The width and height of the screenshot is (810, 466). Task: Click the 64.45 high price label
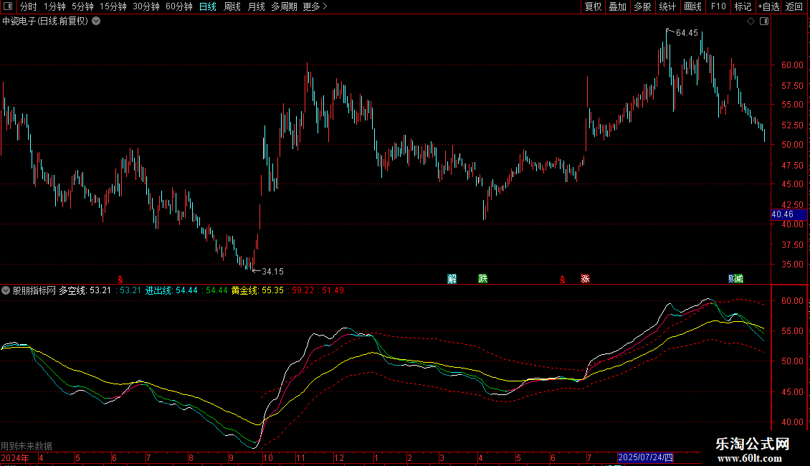pos(687,33)
